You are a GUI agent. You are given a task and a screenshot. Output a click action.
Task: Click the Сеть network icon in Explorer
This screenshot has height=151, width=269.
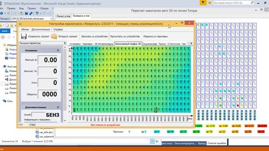coord(5,101)
